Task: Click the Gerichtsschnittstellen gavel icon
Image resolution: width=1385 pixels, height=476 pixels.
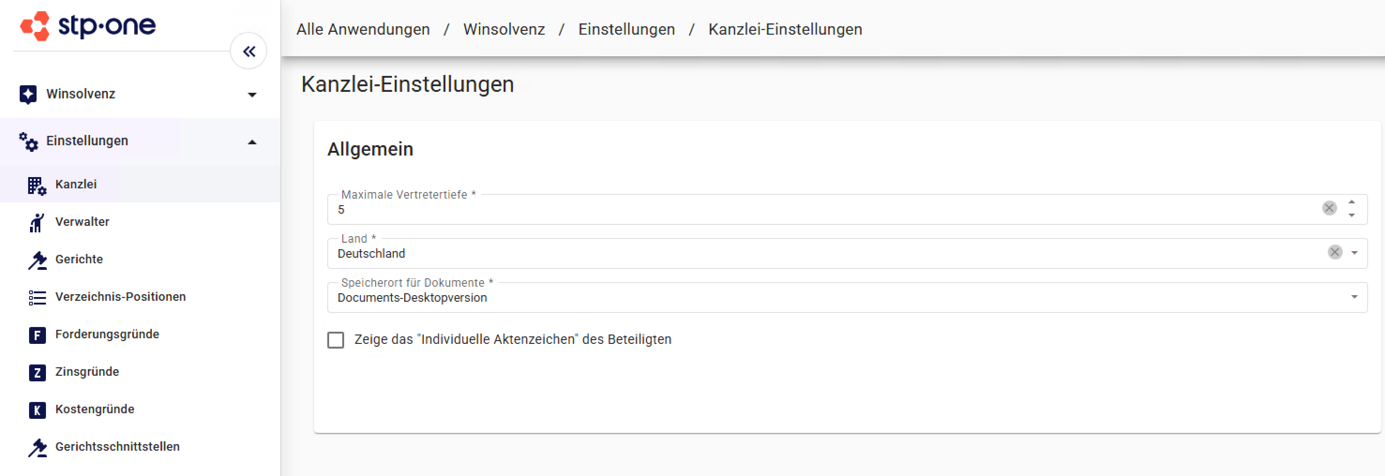Action: 37,447
